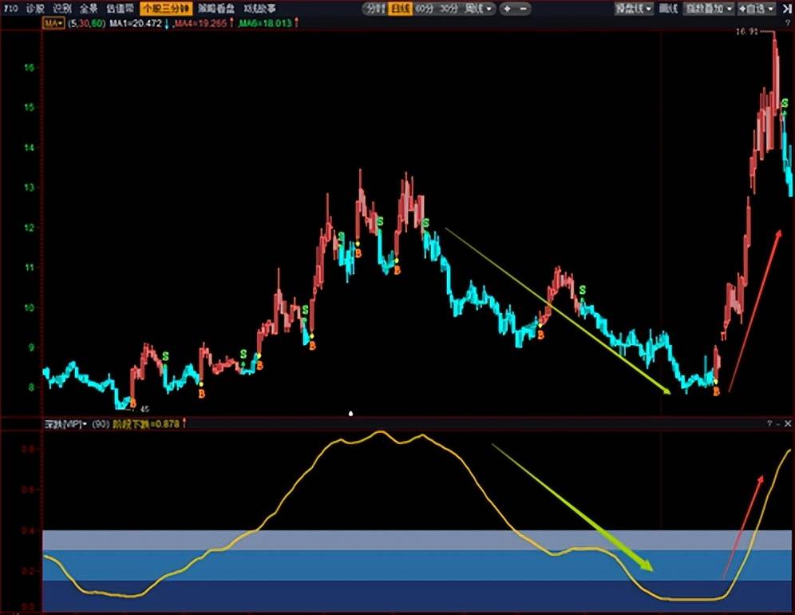This screenshot has height=615, width=795.
Task: Open the MA indicator selector dropdown
Action: click(53, 23)
